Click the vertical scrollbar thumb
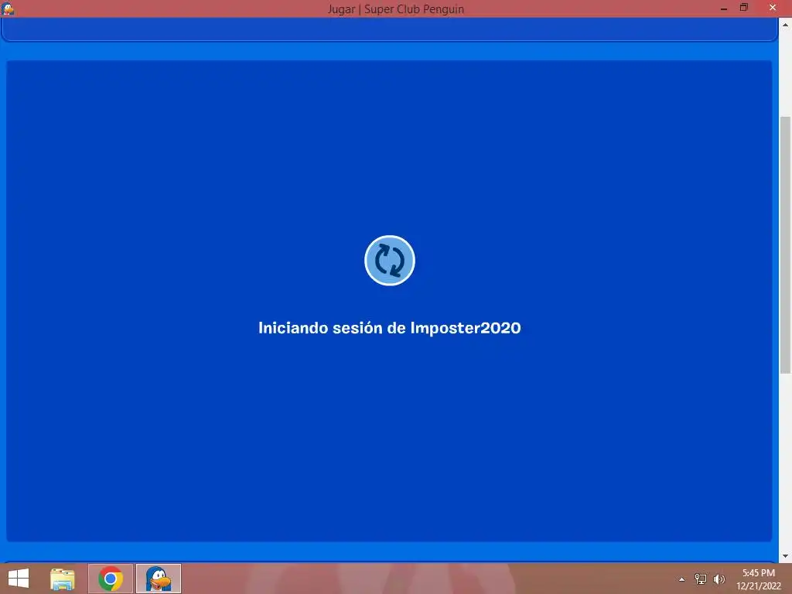Image resolution: width=792 pixels, height=594 pixels. [x=786, y=245]
